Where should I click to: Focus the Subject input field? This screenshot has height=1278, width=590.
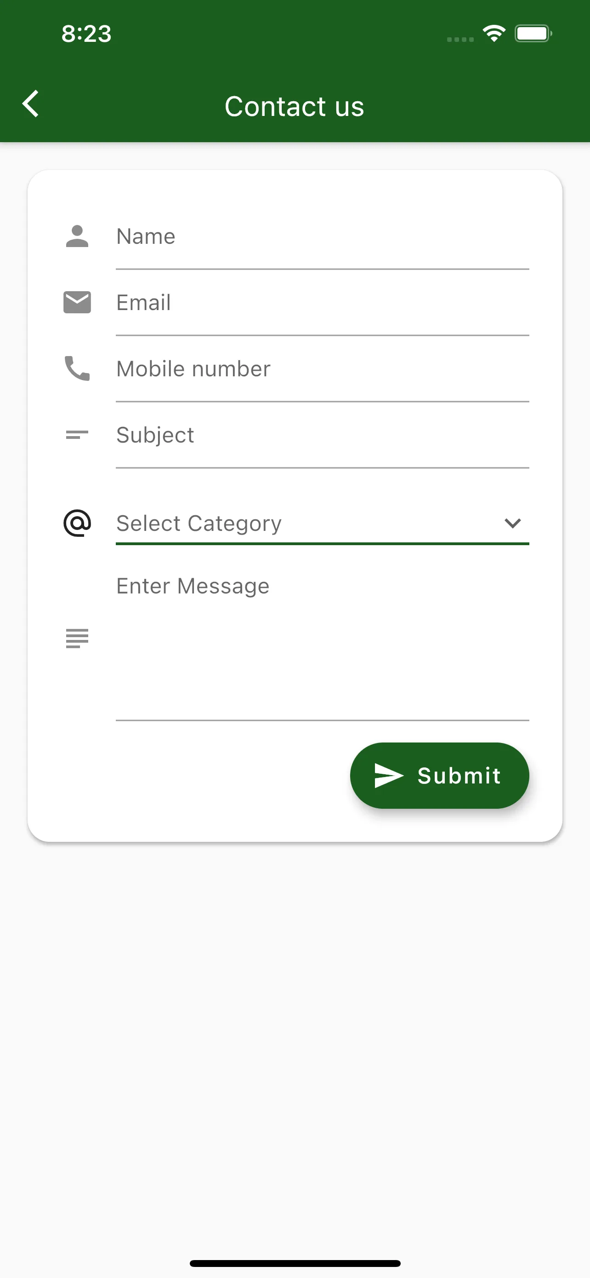click(x=323, y=435)
